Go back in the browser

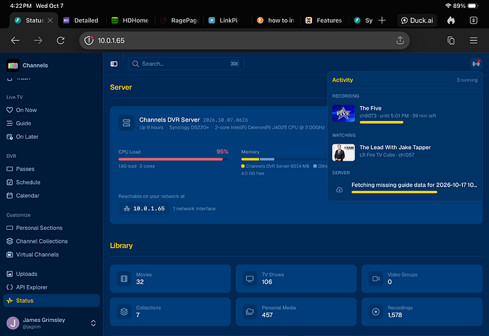[16, 40]
